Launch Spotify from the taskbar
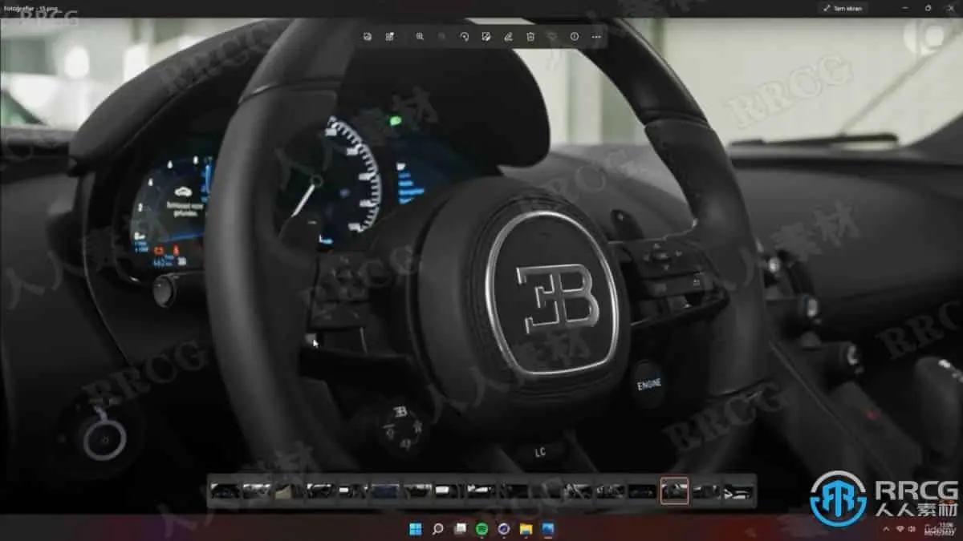Screen dimensions: 963x541 (x=481, y=529)
